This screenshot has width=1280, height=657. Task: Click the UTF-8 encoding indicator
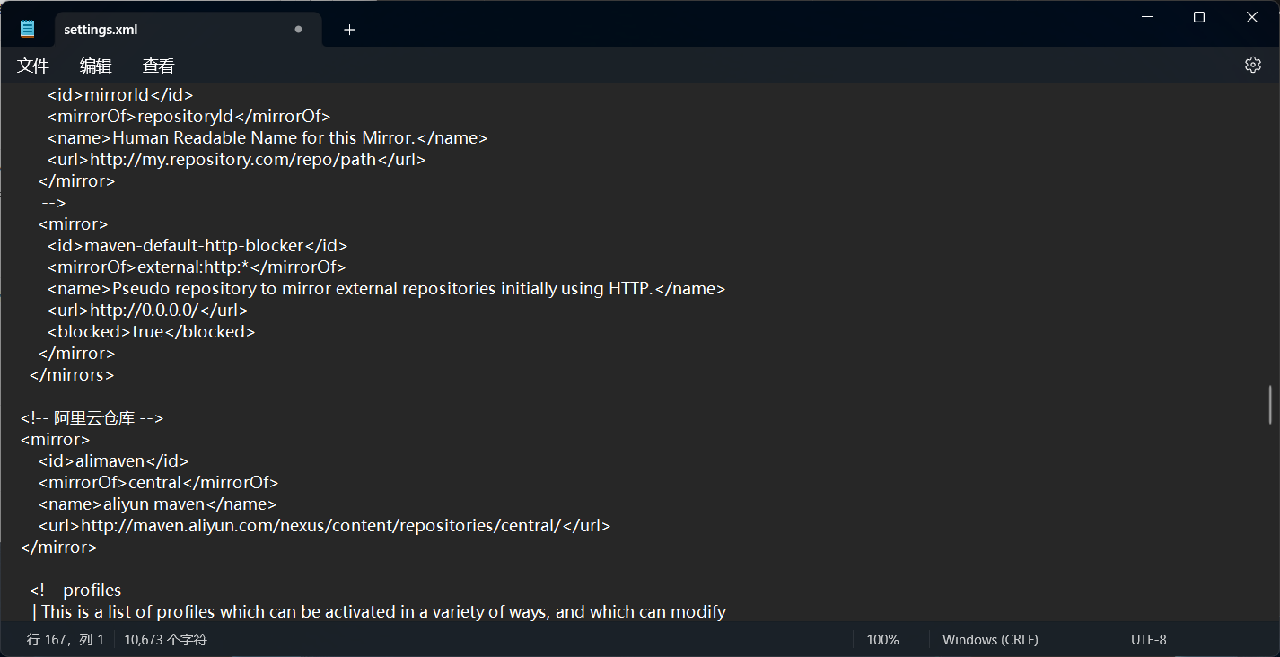(x=1148, y=640)
